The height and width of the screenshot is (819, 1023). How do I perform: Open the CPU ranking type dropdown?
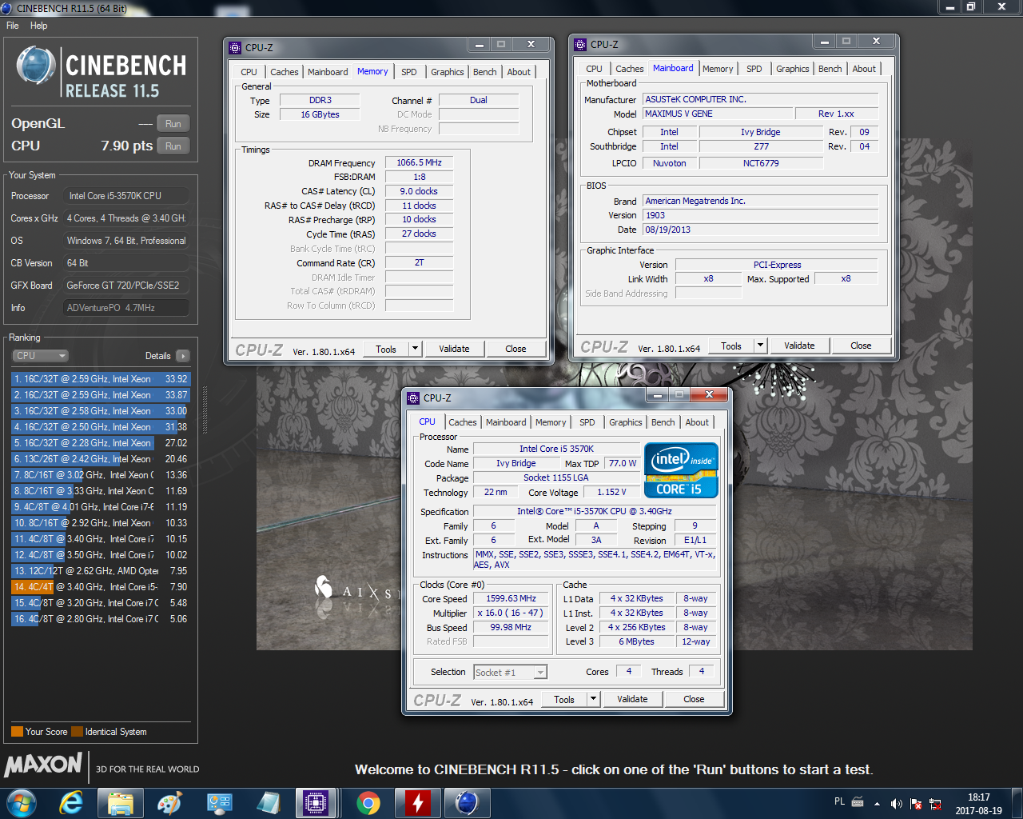point(40,356)
